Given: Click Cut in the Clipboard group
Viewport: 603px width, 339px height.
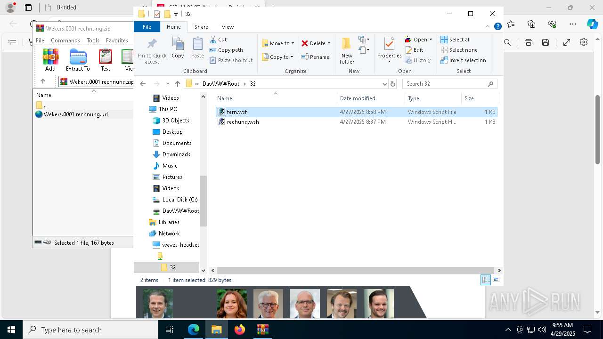Looking at the screenshot, I should coord(219,40).
